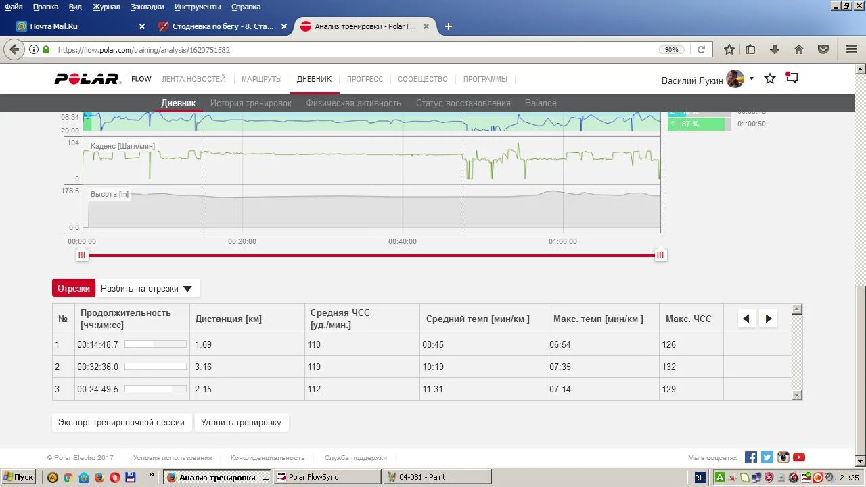Click the left timeline range slider handle
866x487 pixels.
click(82, 255)
